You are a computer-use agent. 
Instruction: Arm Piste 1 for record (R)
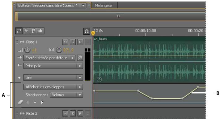(x=80, y=42)
